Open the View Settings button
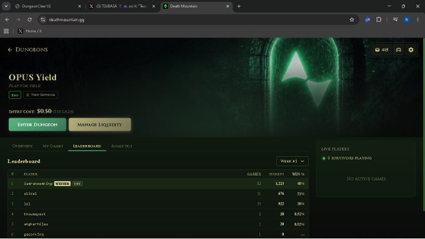The width and height of the screenshot is (425, 239). 41,95
